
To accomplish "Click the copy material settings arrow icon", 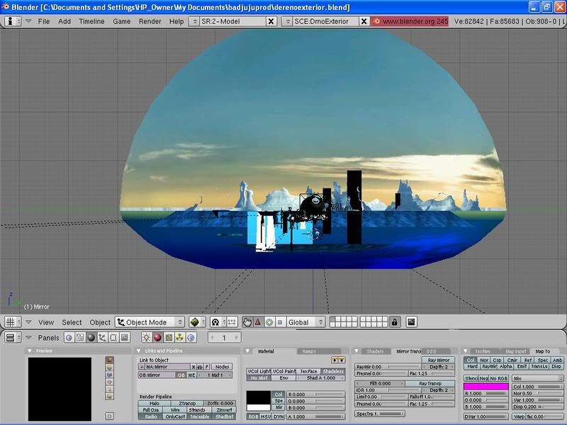I will pyautogui.click(x=335, y=360).
